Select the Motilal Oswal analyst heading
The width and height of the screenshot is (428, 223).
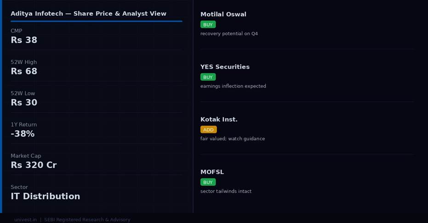pos(223,14)
